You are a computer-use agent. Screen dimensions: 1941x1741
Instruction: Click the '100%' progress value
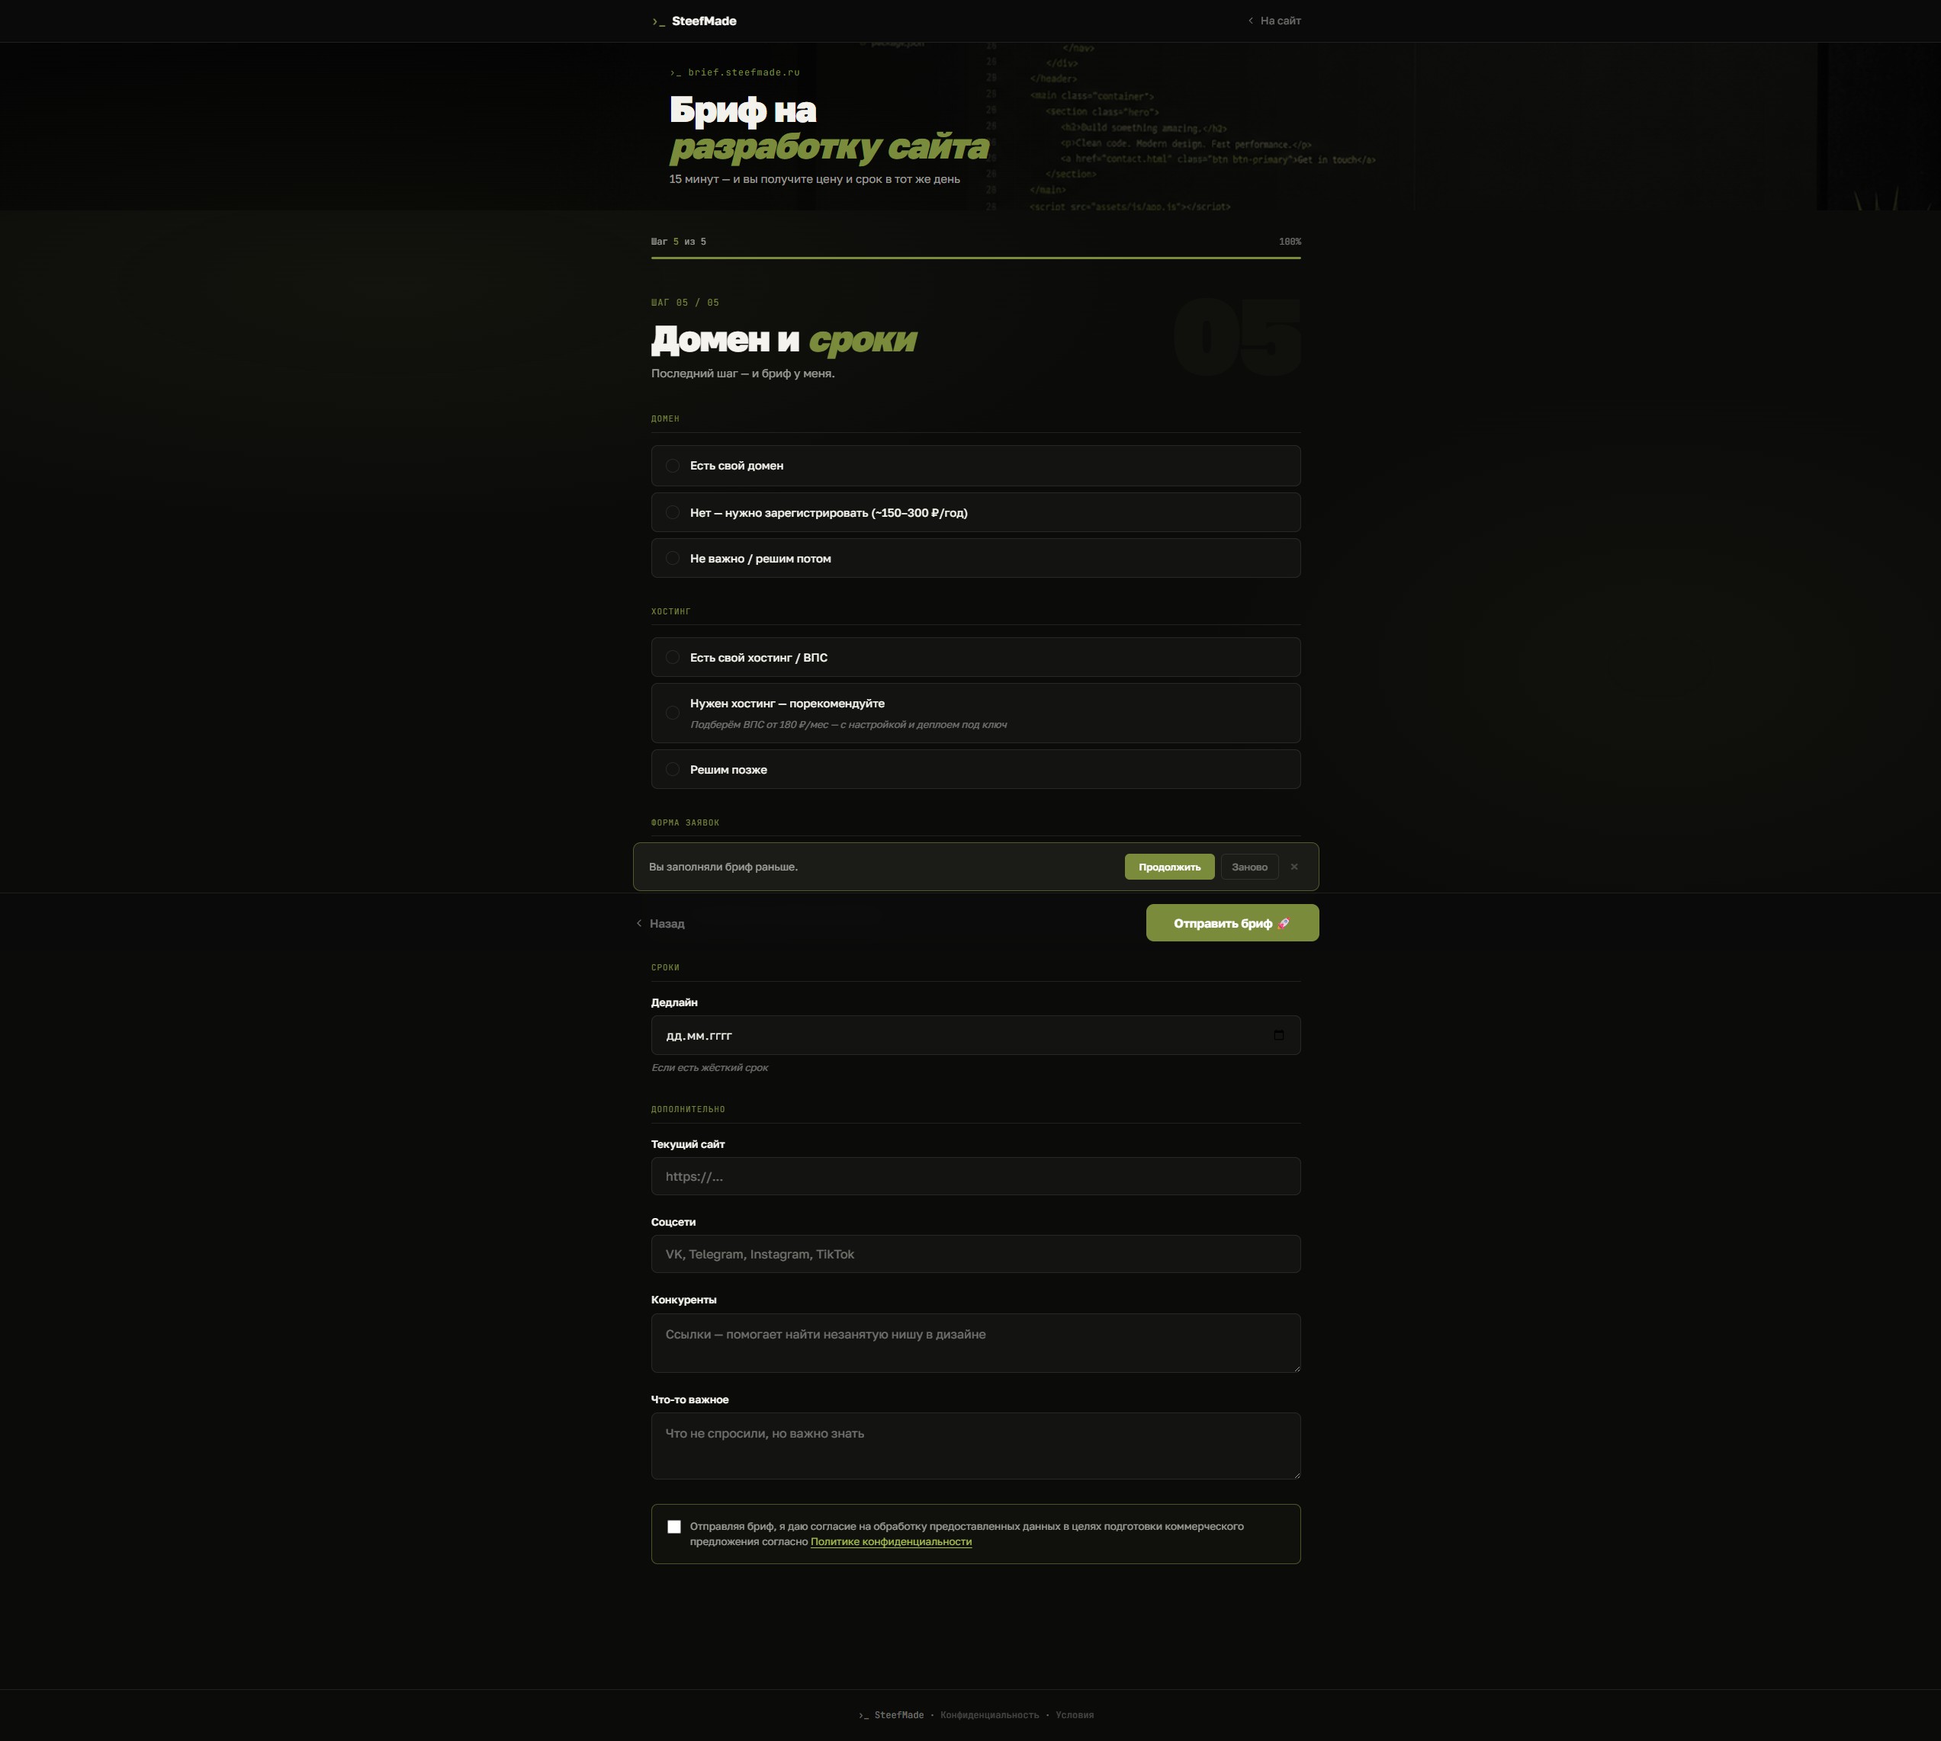coord(1289,242)
